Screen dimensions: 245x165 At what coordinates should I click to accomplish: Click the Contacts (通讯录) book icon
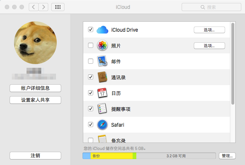102,77
